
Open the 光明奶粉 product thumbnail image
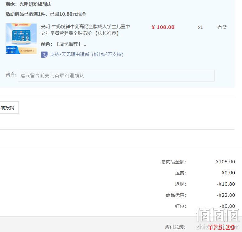(x=21, y=38)
